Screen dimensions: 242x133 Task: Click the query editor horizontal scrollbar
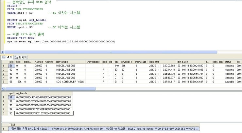click(x=121, y=52)
